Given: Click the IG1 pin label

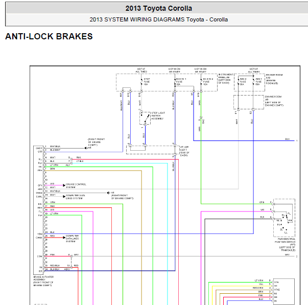Looking at the screenshot, I should point(40,271).
